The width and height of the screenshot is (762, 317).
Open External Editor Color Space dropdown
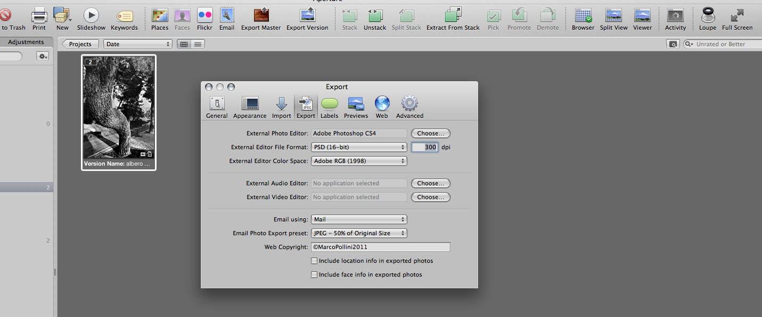click(x=359, y=161)
